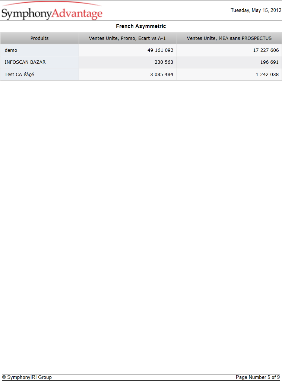Click the black Symphony part of logo
Viewport: 282px width, 383px height.
click(26, 14)
